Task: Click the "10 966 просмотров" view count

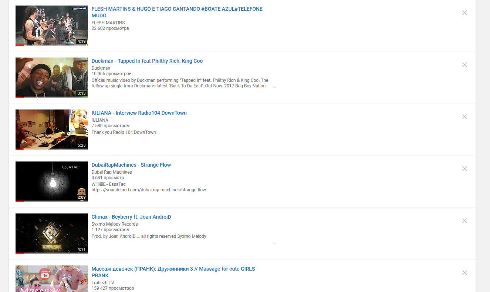Action: 112,74
